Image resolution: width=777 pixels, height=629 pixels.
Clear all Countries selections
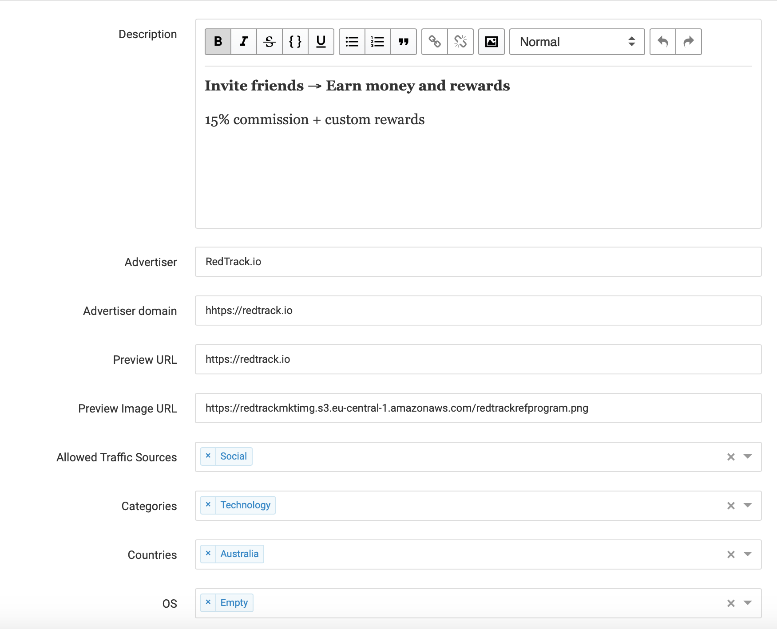[731, 554]
